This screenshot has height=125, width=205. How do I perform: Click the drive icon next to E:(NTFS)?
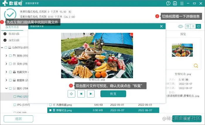pyautogui.click(x=10, y=47)
